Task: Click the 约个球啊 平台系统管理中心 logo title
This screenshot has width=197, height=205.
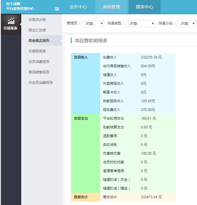Action: click(20, 6)
